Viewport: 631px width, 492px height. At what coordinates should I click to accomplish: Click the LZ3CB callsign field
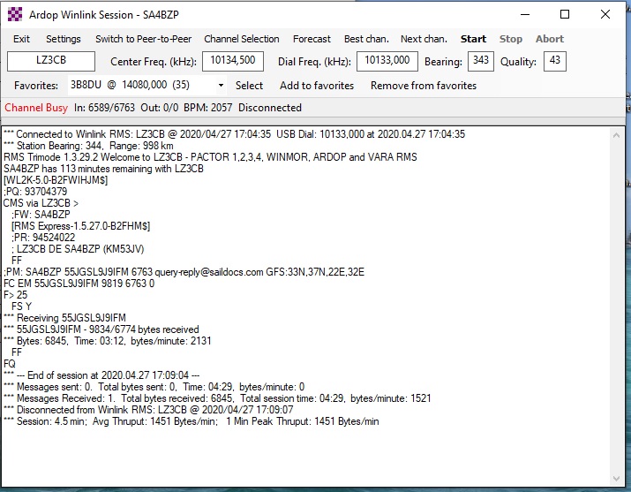click(x=51, y=61)
